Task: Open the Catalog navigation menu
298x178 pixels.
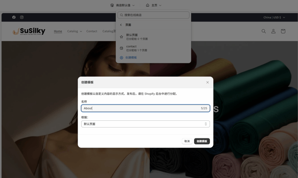Action: click(x=74, y=31)
